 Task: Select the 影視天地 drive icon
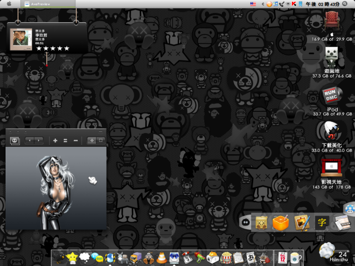[332, 167]
